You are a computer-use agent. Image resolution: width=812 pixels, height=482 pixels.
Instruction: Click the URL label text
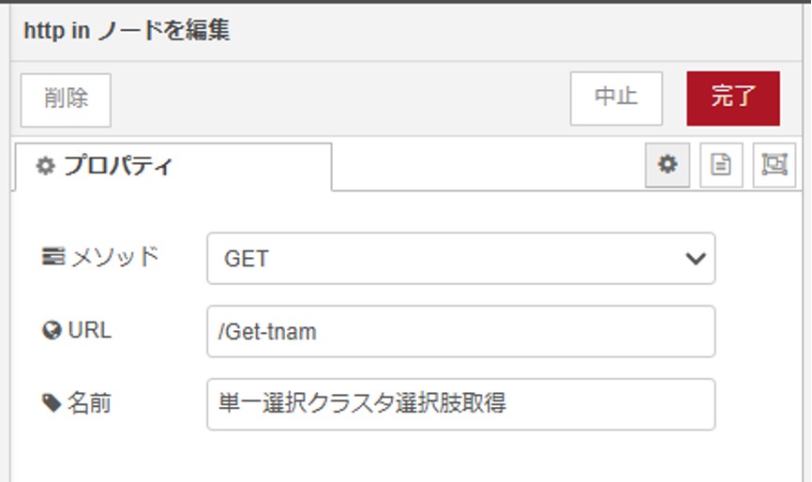90,331
